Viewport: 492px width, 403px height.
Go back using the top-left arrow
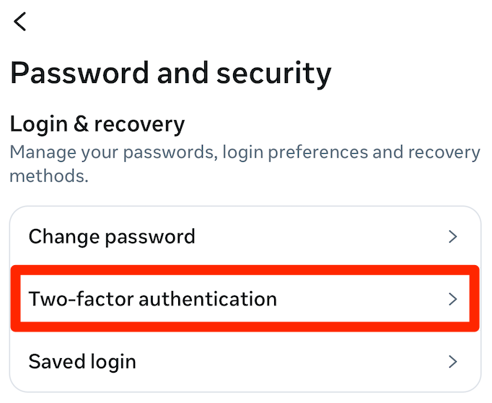click(x=20, y=22)
